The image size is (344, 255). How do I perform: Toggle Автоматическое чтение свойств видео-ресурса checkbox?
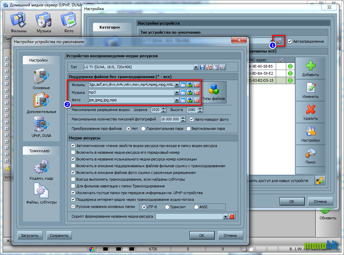(73, 146)
